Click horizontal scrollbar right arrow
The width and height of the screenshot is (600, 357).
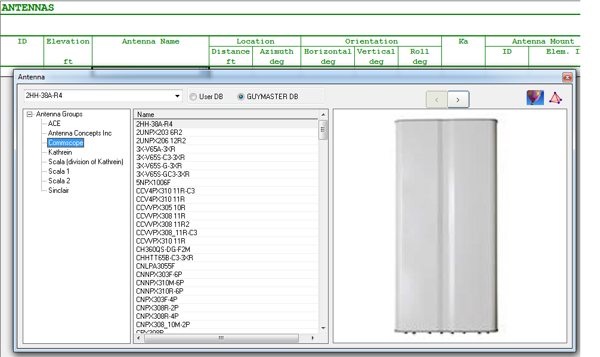[313, 338]
